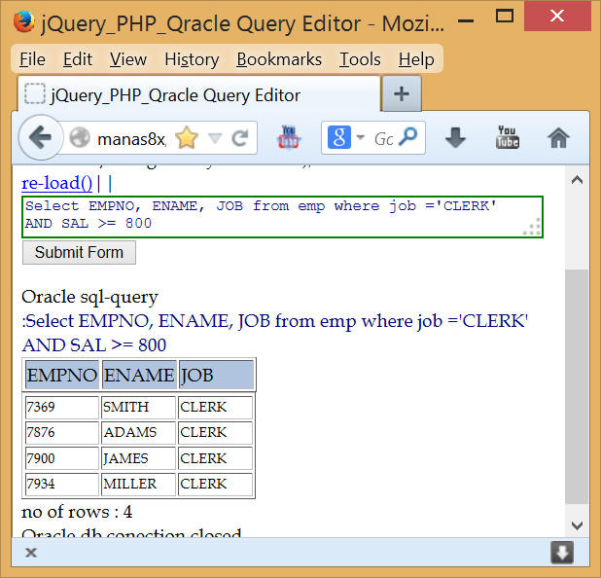Go to the Home page icon
This screenshot has height=578, width=601.
click(558, 138)
